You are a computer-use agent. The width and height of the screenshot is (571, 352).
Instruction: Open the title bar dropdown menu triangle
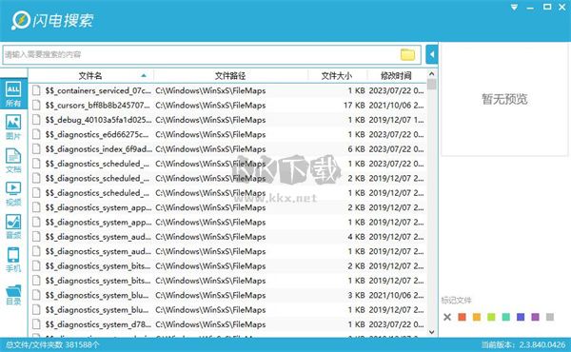click(514, 8)
